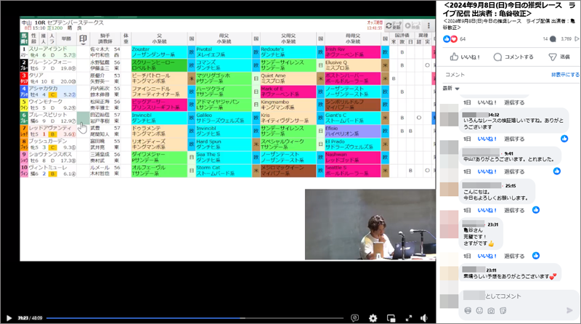
Task: Click like reaction badge on 'いろんなレース' comment
Action: coord(564,138)
